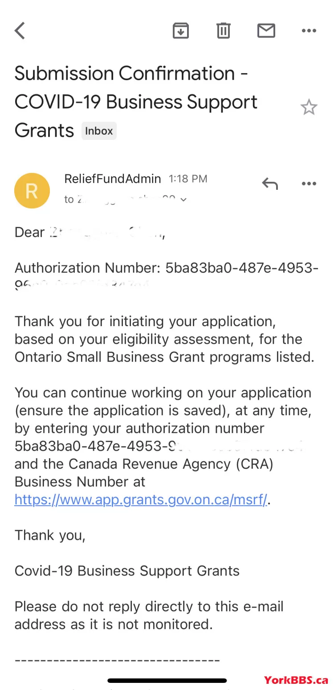Tap the iOS home indicator bar
Viewport: 334px width, 690px height.
167,681
